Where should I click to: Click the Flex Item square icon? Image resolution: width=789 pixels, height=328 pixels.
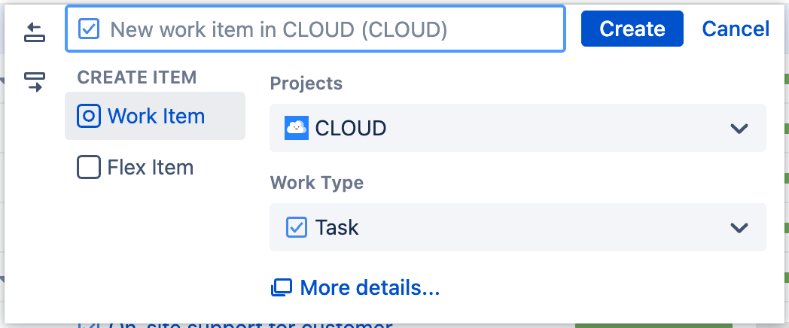coord(89,167)
